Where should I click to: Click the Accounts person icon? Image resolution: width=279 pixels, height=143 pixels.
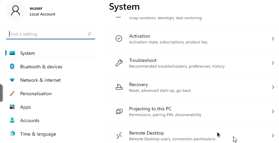(x=12, y=120)
